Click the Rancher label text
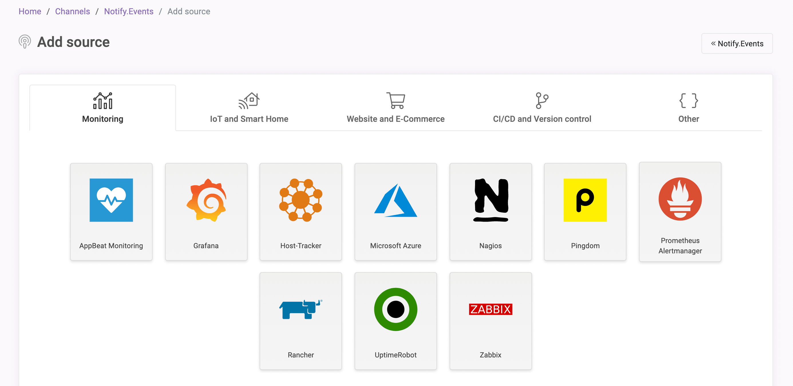This screenshot has height=386, width=793. (x=301, y=355)
